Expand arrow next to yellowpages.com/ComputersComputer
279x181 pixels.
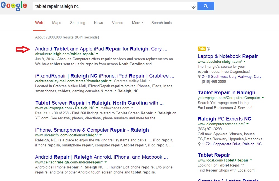click(x=263, y=98)
